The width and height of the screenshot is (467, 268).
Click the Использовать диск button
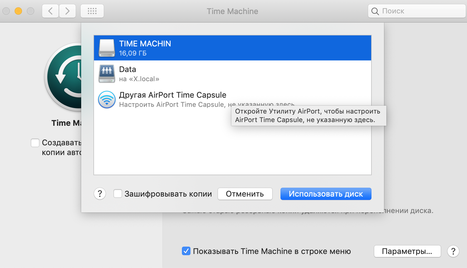[x=326, y=194]
